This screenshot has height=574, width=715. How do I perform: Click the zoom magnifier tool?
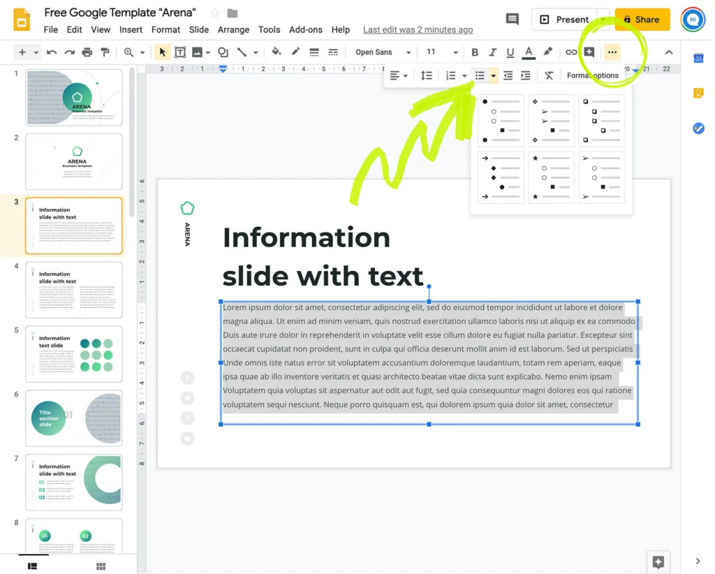pyautogui.click(x=128, y=52)
